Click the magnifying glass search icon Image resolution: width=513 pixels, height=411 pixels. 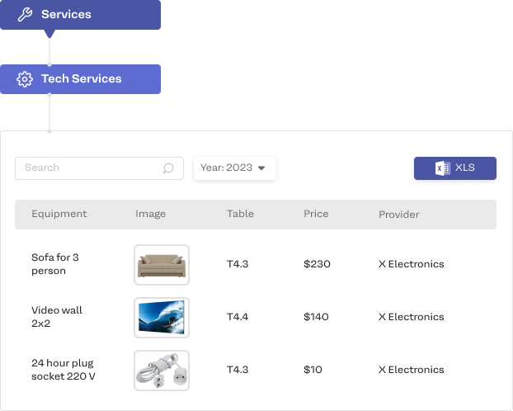[x=168, y=168]
